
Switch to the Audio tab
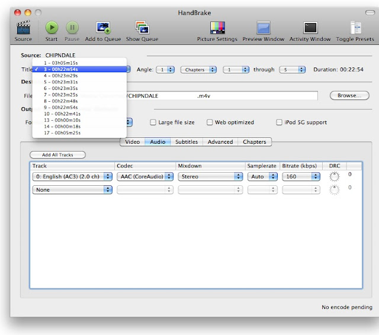point(158,142)
